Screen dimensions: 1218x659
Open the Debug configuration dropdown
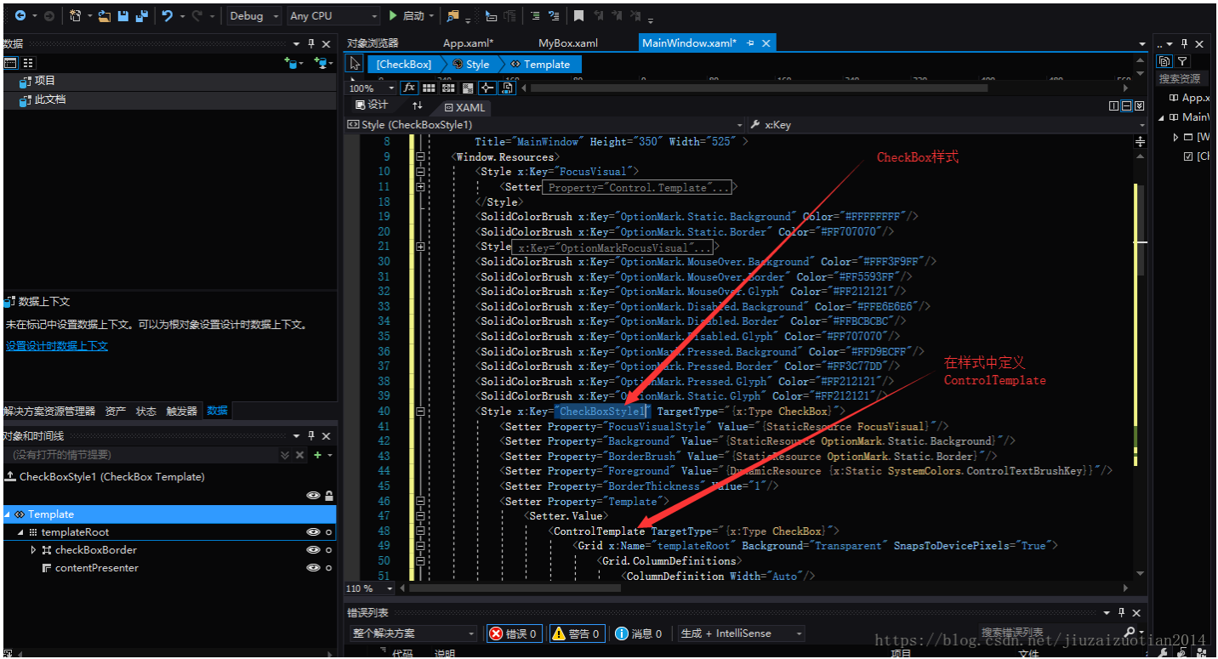click(x=253, y=16)
